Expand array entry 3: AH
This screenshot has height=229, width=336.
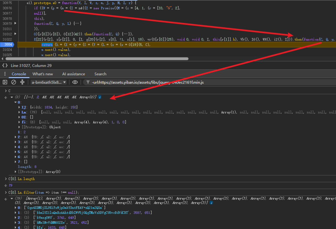tap(16, 142)
